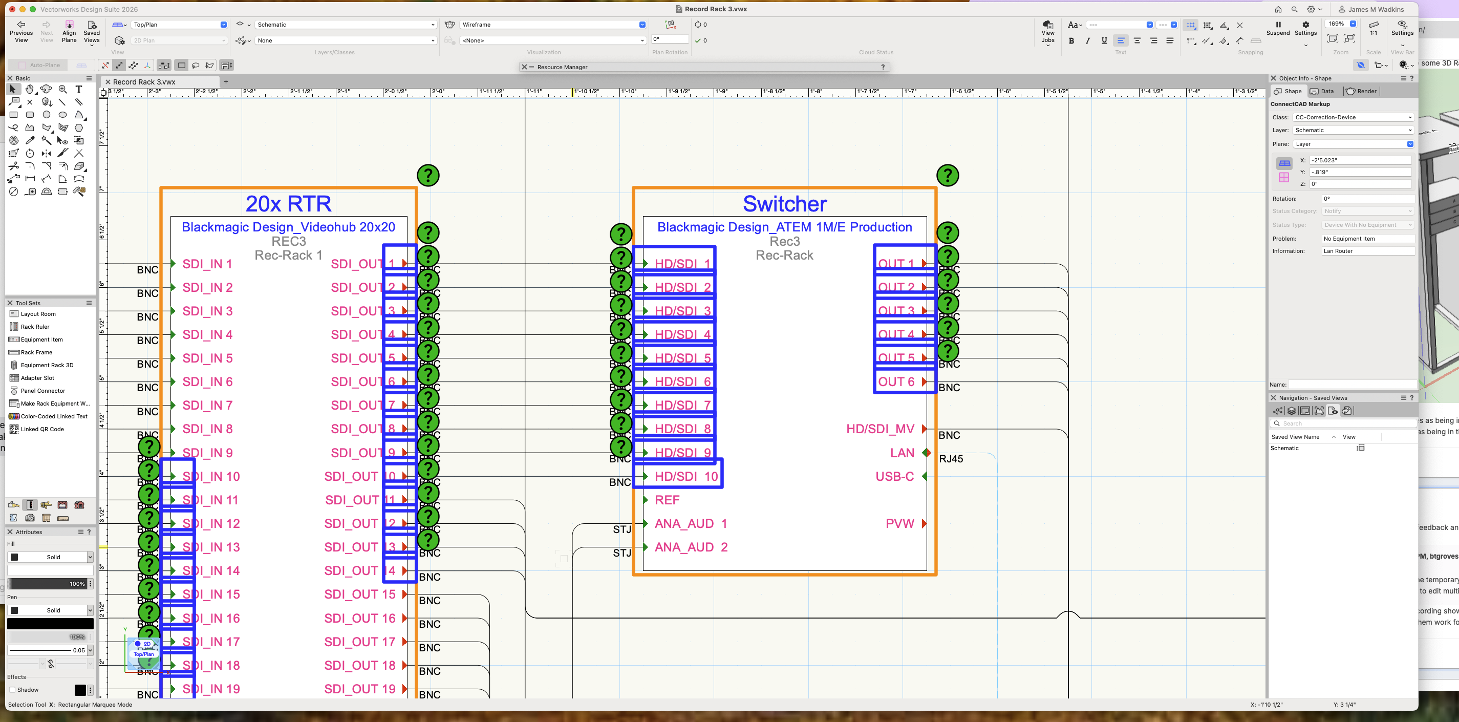This screenshot has width=1459, height=722.
Task: Choose the Eyedropper tool
Action: [x=30, y=140]
